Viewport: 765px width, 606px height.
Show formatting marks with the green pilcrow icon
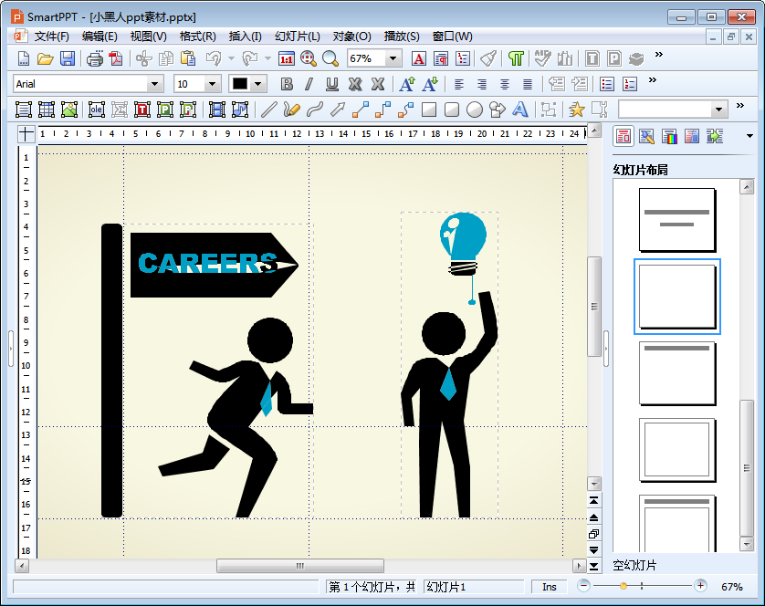[x=516, y=58]
